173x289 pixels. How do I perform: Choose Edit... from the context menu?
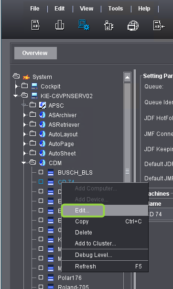[x=105, y=211]
